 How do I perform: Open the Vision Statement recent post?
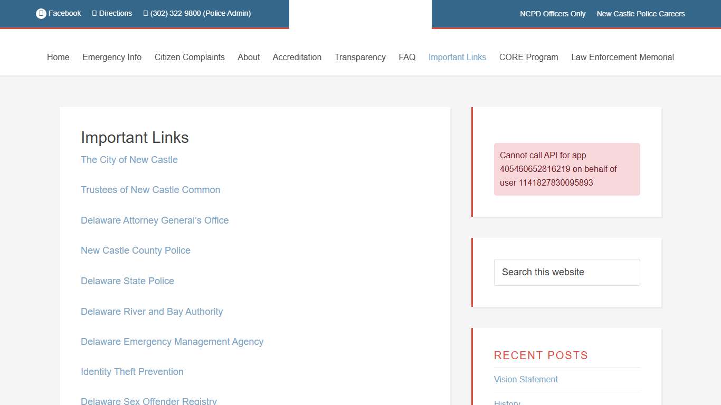[526, 380]
